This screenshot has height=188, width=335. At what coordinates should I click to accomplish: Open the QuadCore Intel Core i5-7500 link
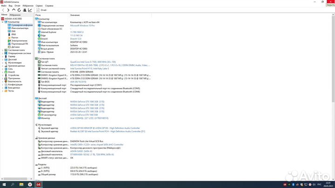pos(93,62)
